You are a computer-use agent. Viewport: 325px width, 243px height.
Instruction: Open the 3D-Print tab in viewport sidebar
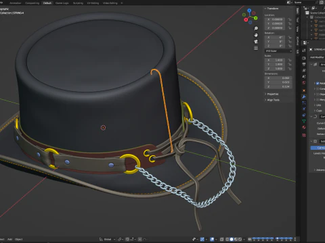point(298,40)
